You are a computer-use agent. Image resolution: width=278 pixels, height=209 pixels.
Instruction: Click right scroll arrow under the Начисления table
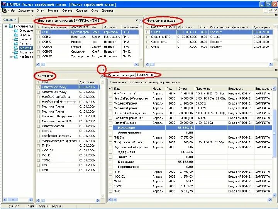pyautogui.click(x=270, y=200)
